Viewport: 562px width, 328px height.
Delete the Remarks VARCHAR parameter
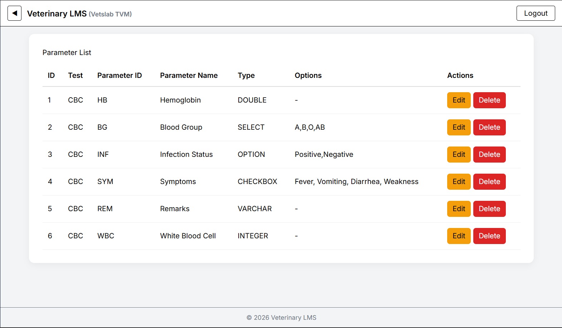coord(489,209)
